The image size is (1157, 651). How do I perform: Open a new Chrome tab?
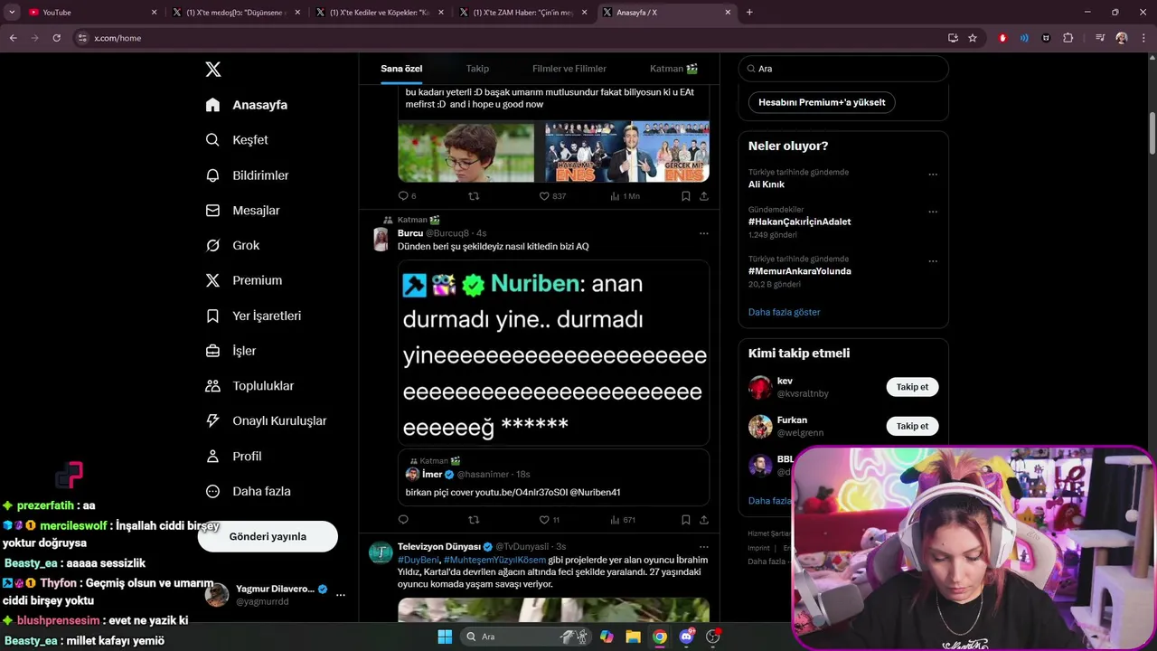click(x=749, y=13)
